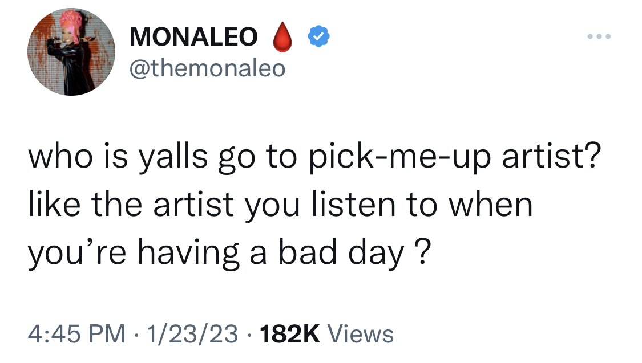Open the three-dot more options menu
This screenshot has height=363, width=642.
pos(599,36)
